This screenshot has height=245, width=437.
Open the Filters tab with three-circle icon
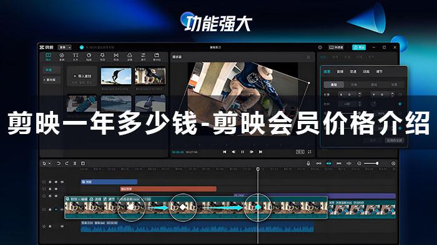pos(130,57)
